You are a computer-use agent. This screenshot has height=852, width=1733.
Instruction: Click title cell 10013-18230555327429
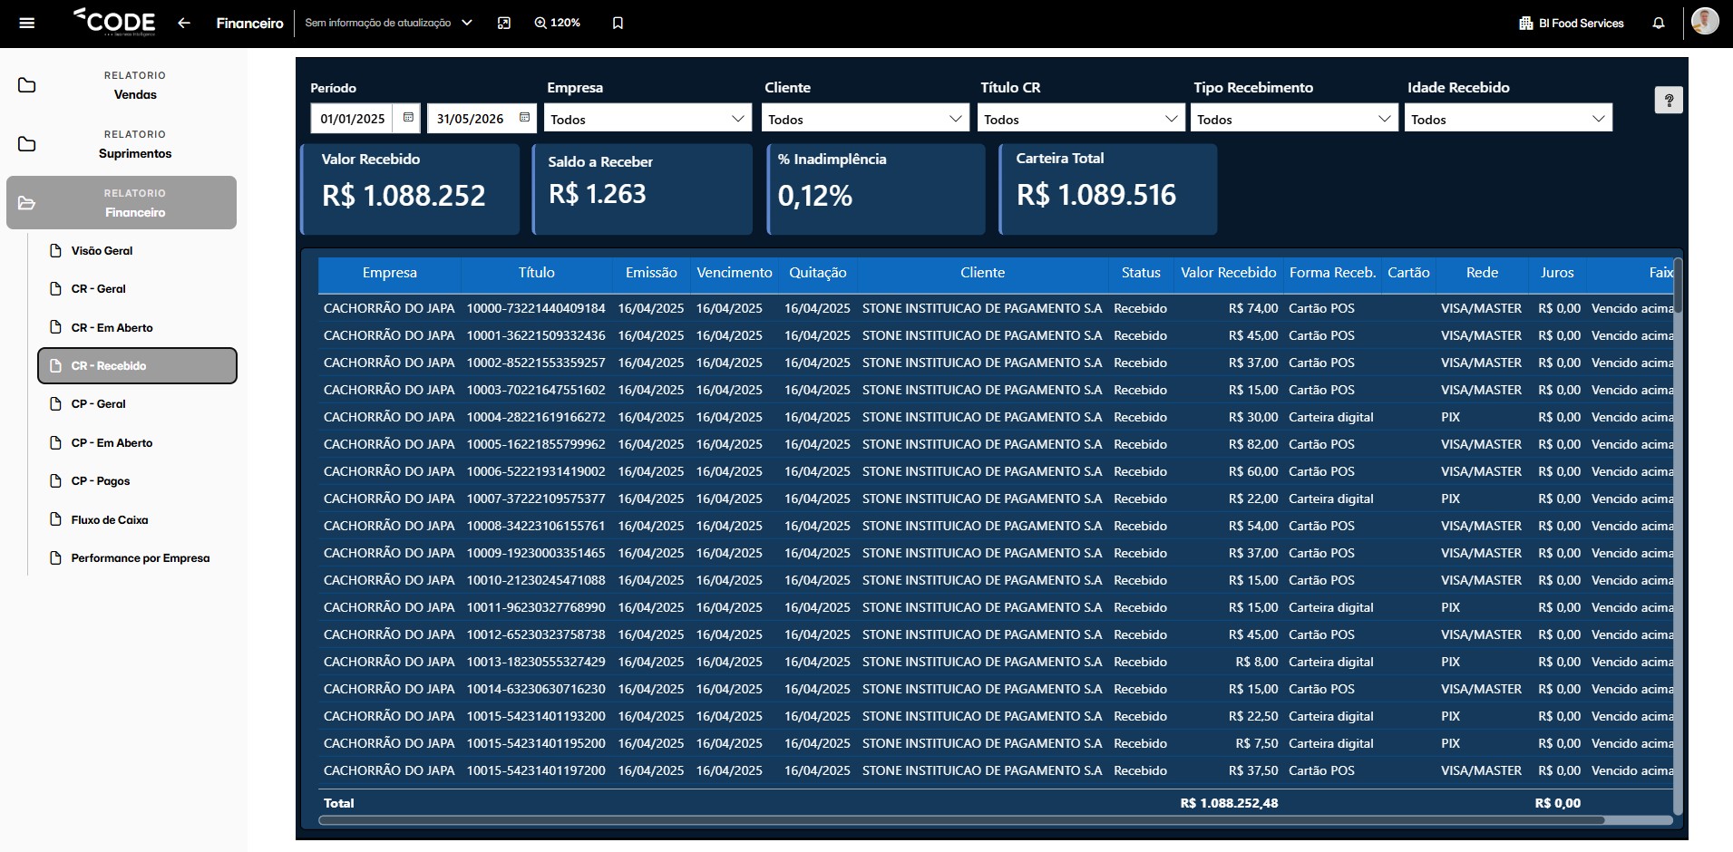coord(536,662)
